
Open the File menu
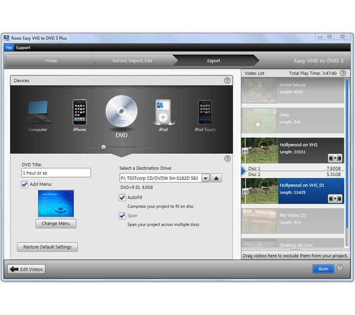click(x=9, y=47)
